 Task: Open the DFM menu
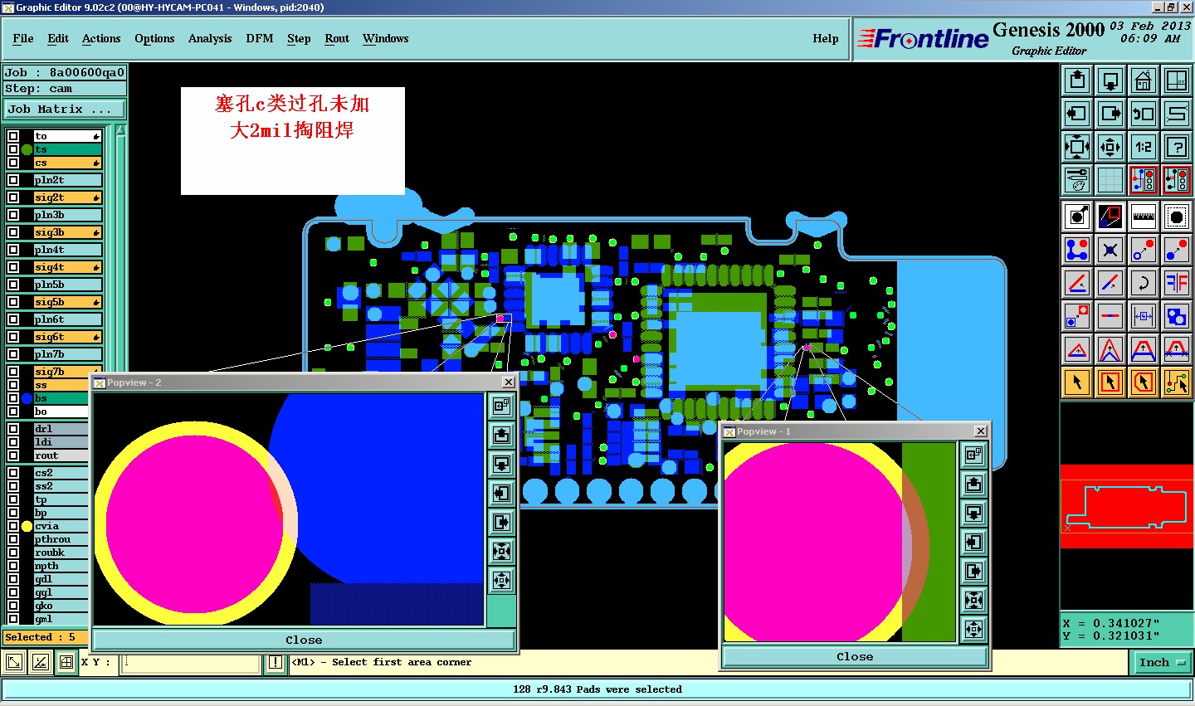[260, 38]
